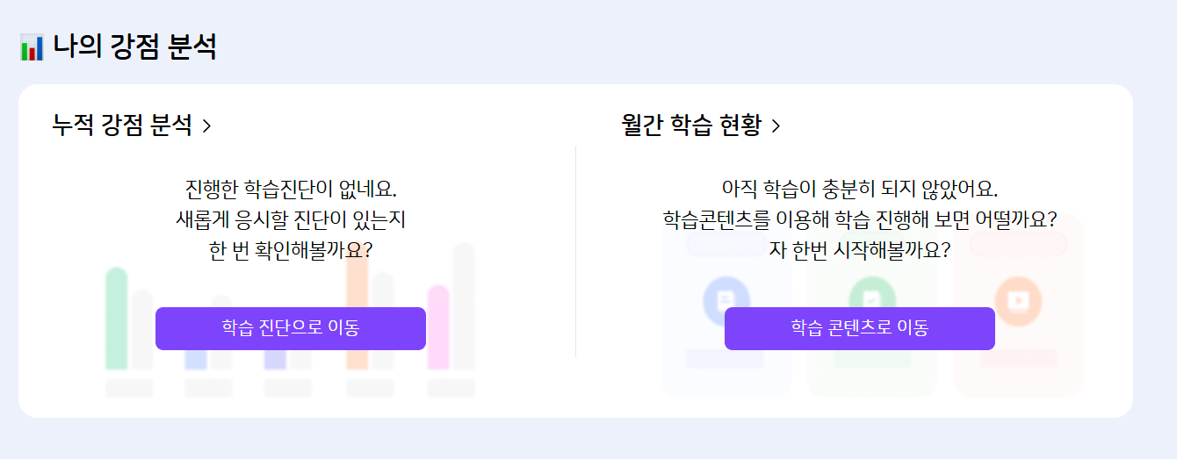This screenshot has width=1177, height=459.
Task: Open the 월간 학습 현황 section title
Action: pyautogui.click(x=690, y=126)
